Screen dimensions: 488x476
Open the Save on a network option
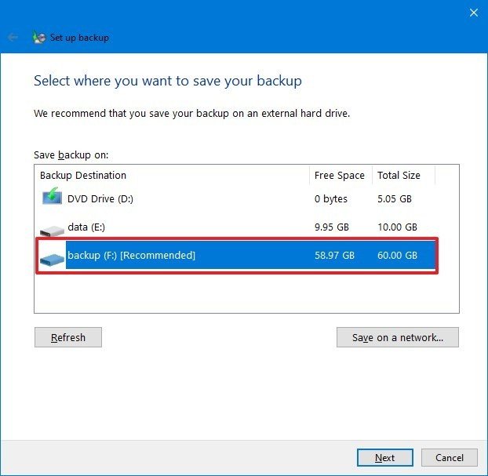pos(398,337)
